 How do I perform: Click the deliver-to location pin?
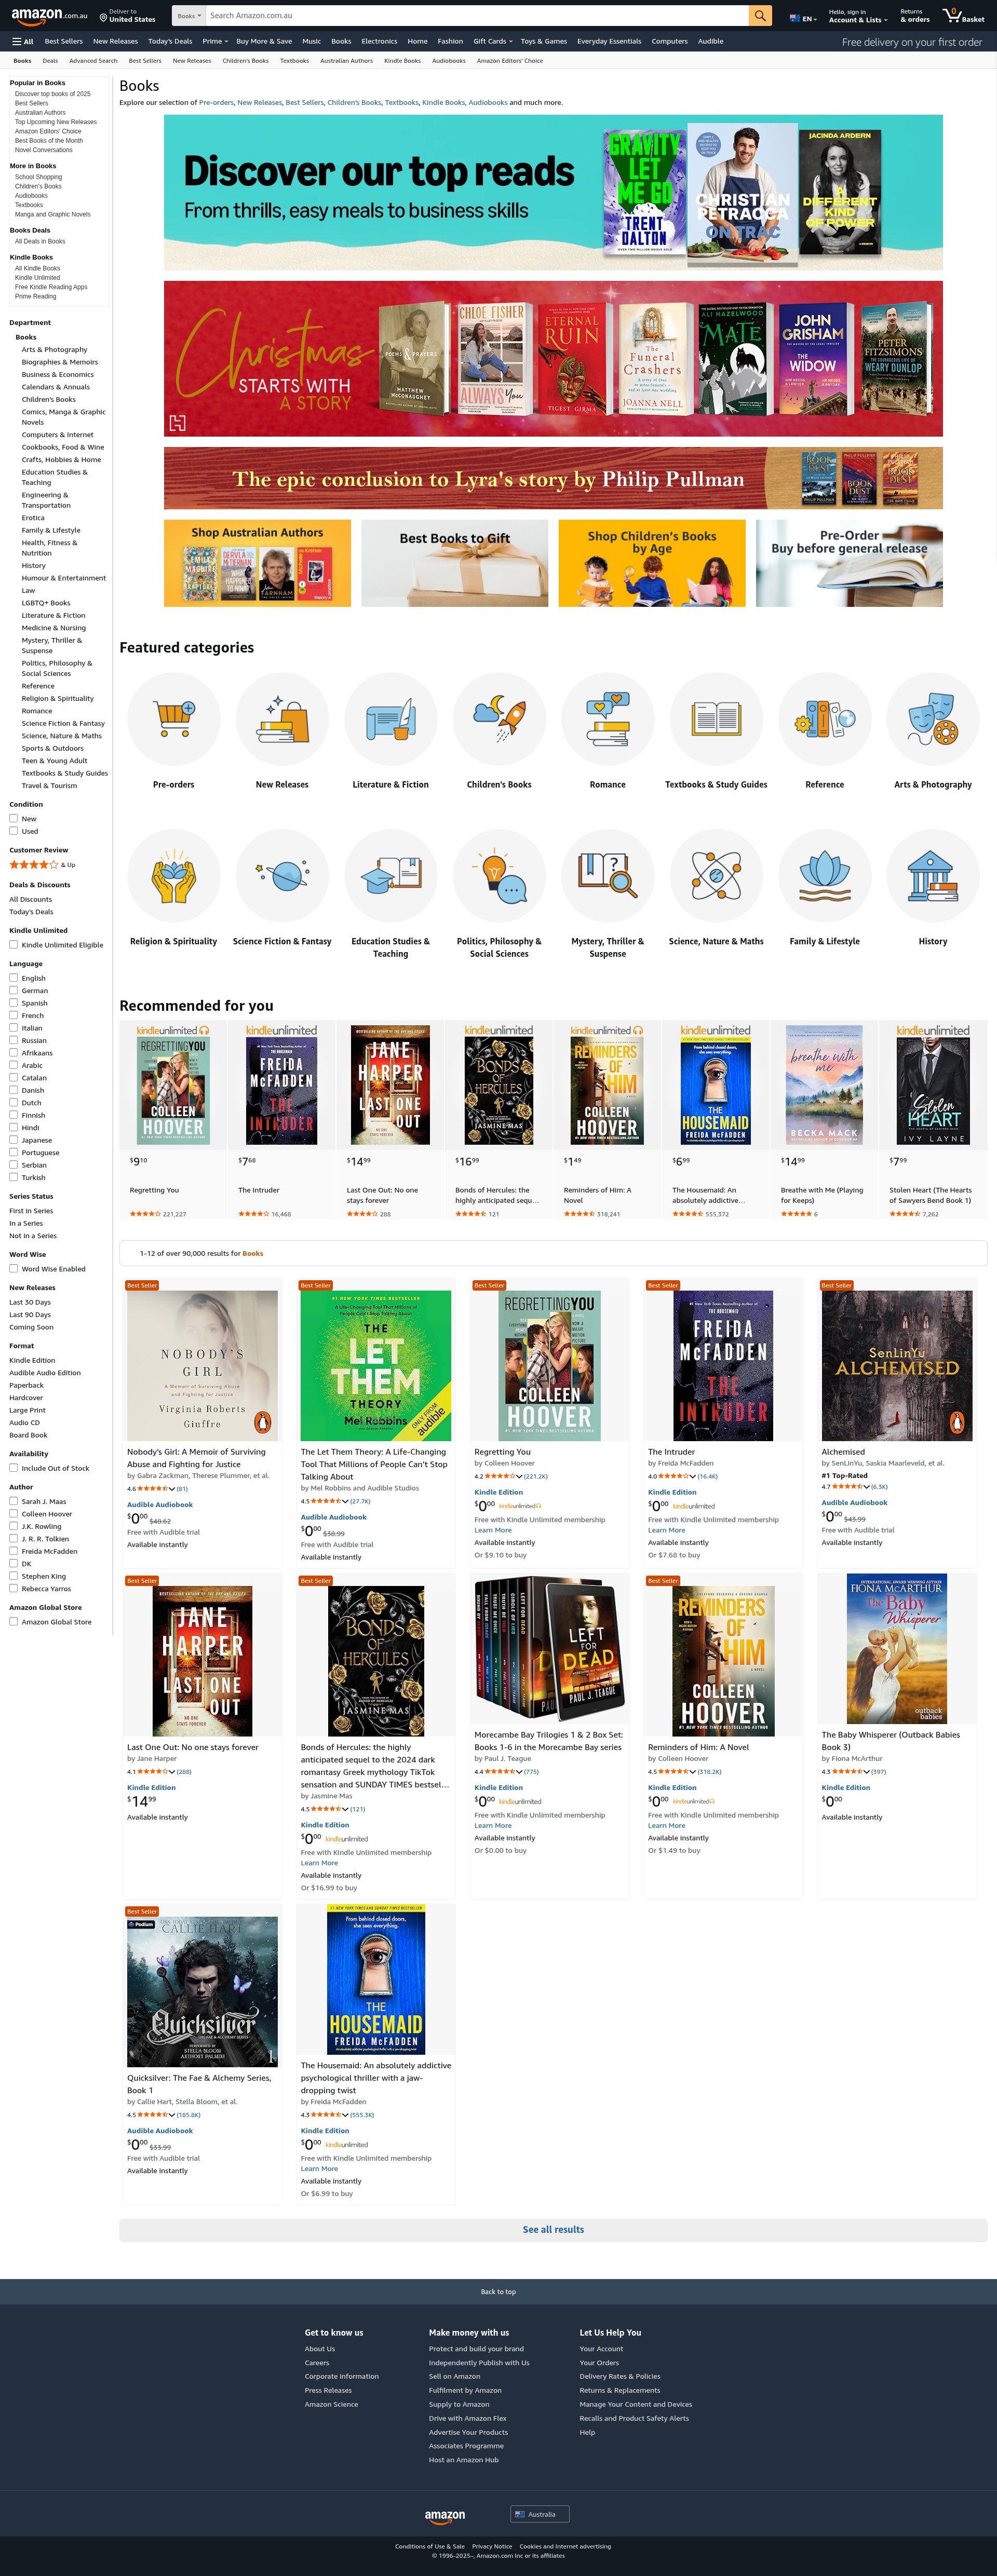click(103, 17)
